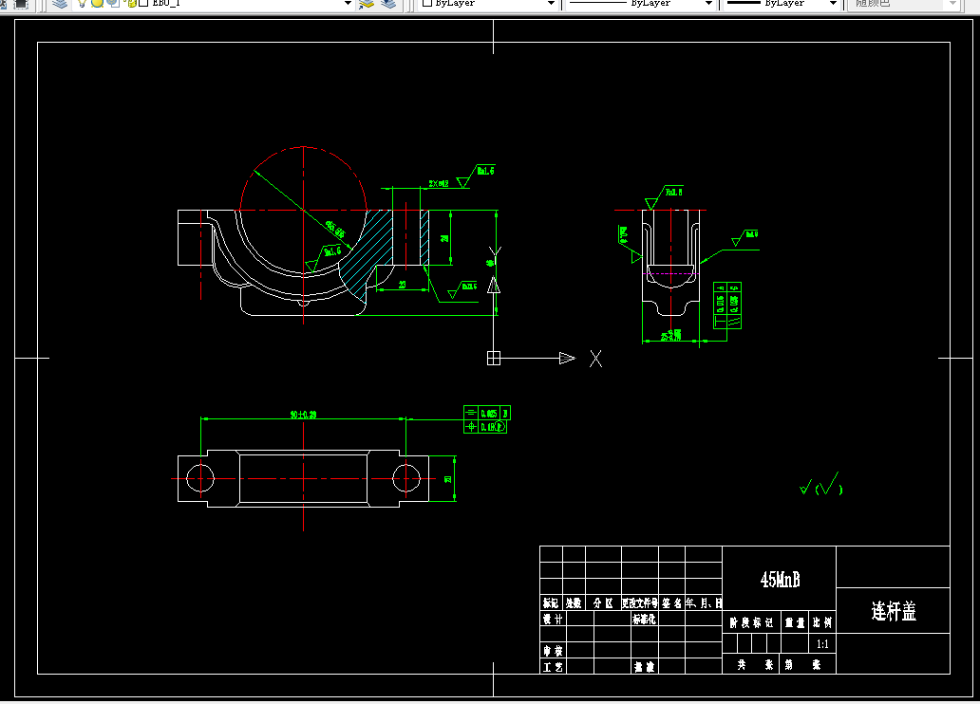Select the 2XΦ12 hole callout text

[x=439, y=184]
